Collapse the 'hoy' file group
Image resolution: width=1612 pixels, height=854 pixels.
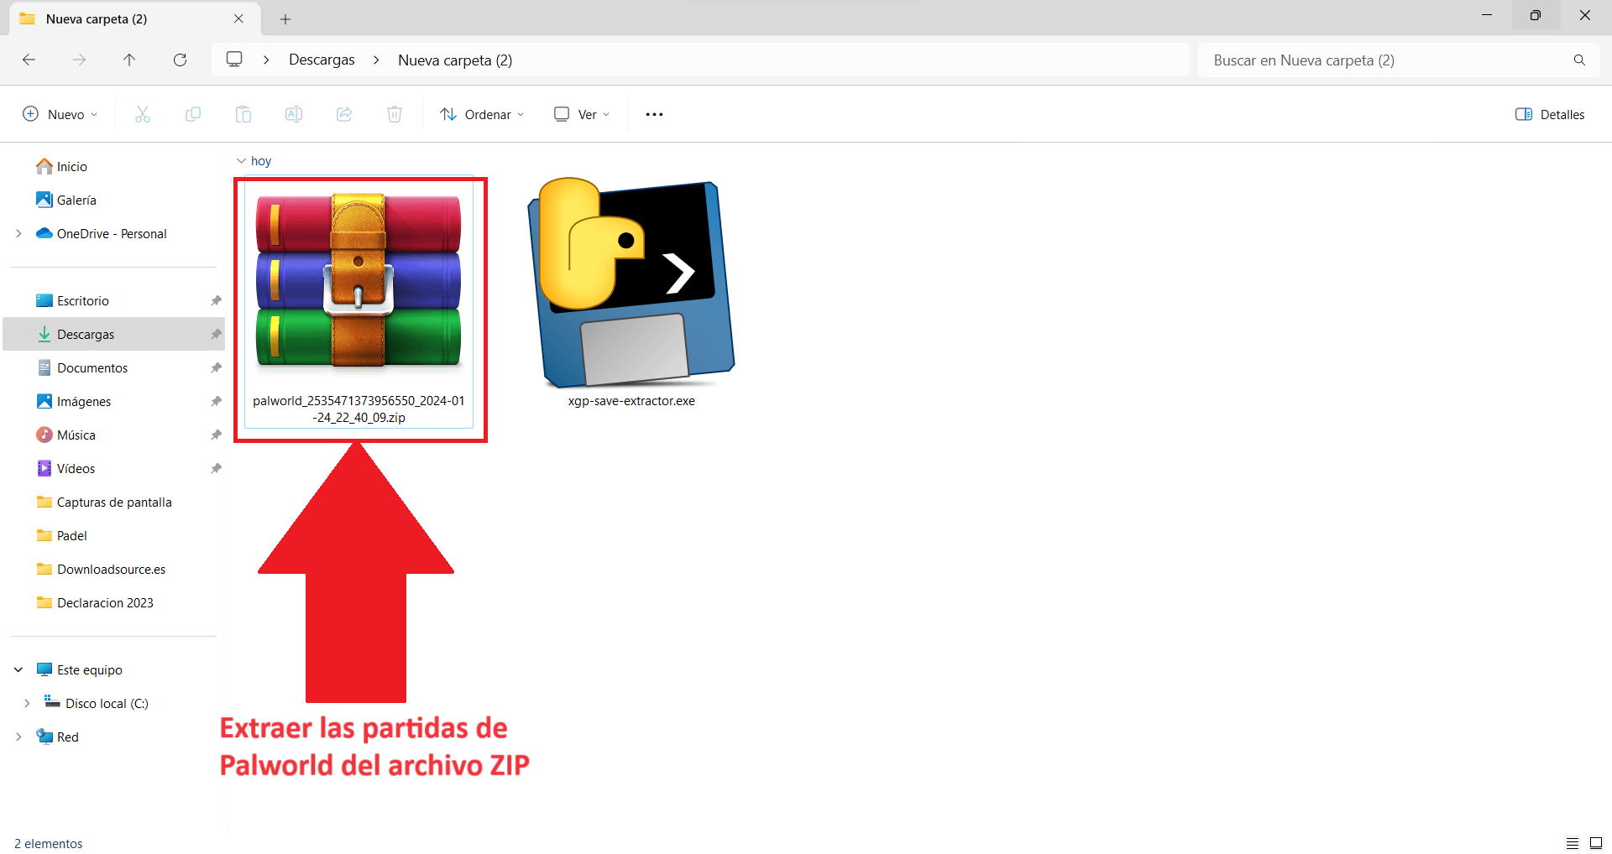241,160
